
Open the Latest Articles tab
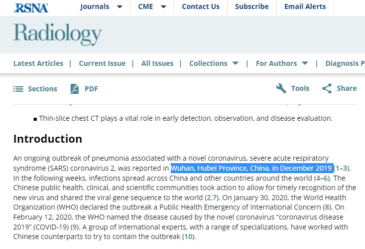click(x=38, y=63)
